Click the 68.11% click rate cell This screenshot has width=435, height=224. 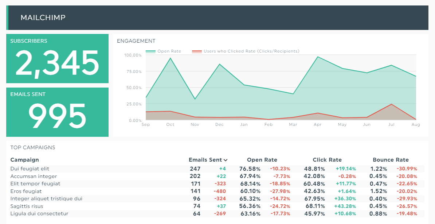pyautogui.click(x=314, y=206)
